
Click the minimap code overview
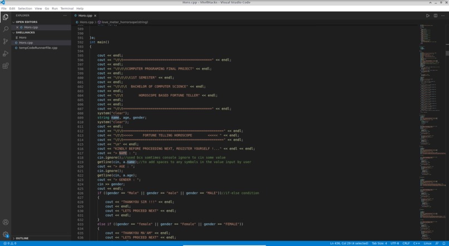click(x=432, y=132)
